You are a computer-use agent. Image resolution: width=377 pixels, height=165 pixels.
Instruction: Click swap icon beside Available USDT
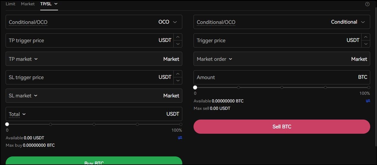pyautogui.click(x=180, y=138)
